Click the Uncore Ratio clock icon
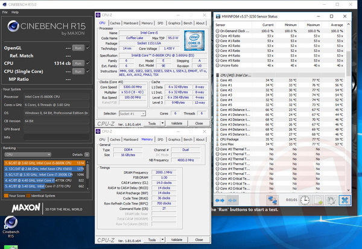This screenshot has height=249, width=362. (217, 65)
